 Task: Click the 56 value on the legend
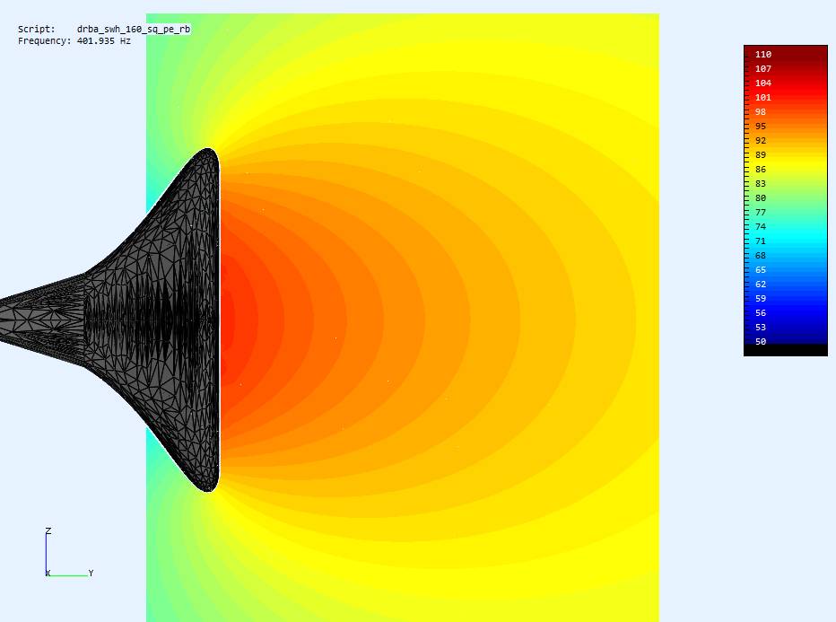click(x=761, y=313)
